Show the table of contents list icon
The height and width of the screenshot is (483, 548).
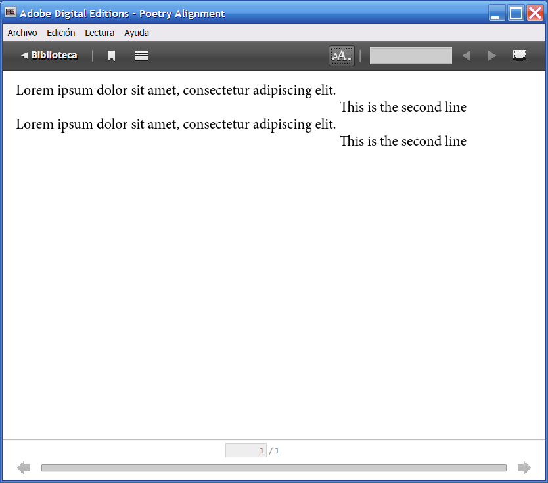(x=141, y=56)
